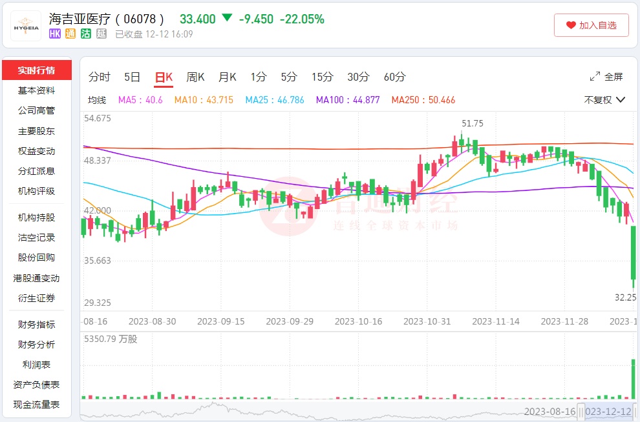This screenshot has width=640, height=422.
Task: Toggle the MA250 moving average line
Action: pos(423,100)
